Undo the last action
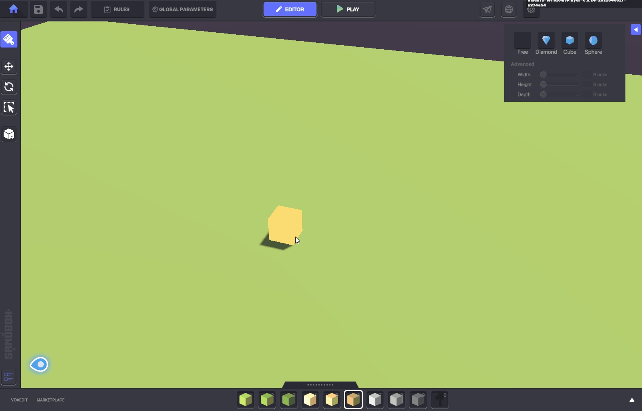The width and height of the screenshot is (642, 411). 59,9
